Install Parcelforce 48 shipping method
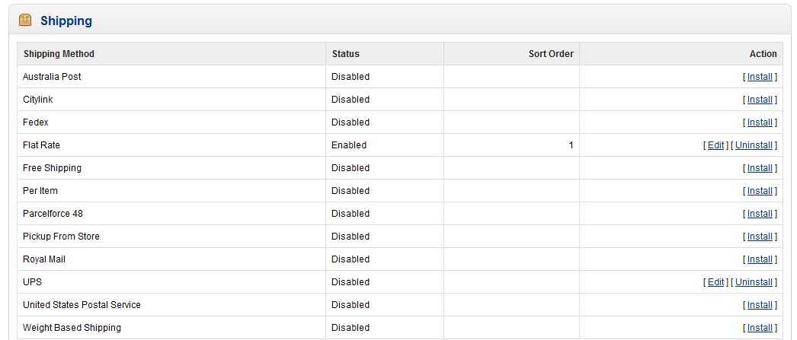 click(x=760, y=214)
